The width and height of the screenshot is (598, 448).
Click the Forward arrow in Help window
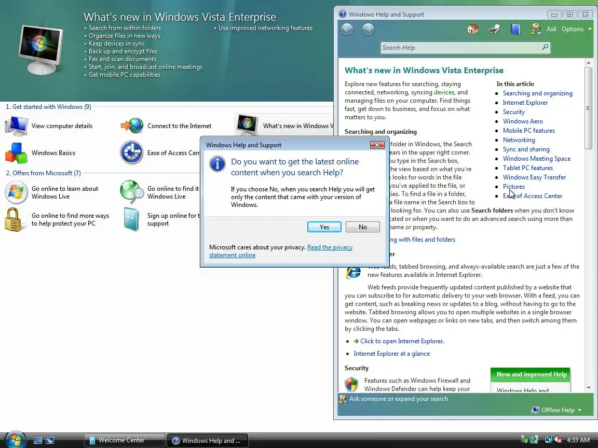(x=368, y=29)
